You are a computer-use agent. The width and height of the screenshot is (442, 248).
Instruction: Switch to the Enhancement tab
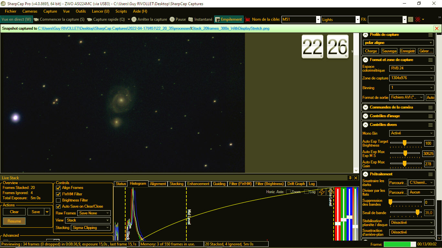pyautogui.click(x=198, y=184)
